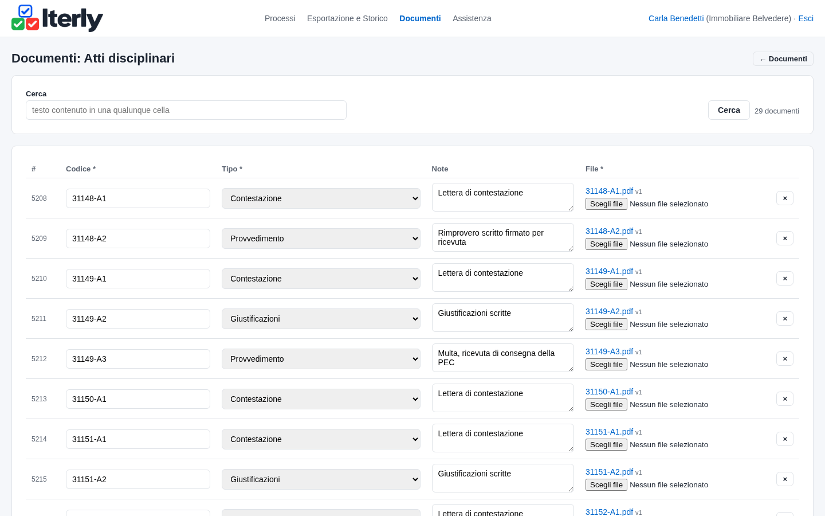Image resolution: width=825 pixels, height=516 pixels.
Task: Delete the 31149-A1 row
Action: [785, 279]
